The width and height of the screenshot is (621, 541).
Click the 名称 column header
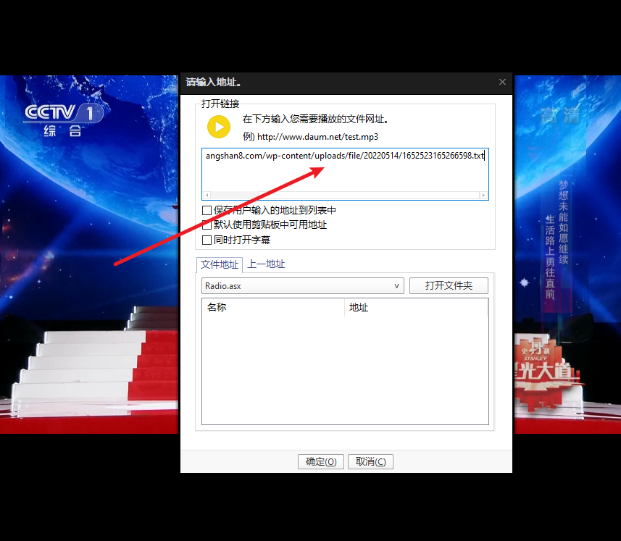(215, 307)
